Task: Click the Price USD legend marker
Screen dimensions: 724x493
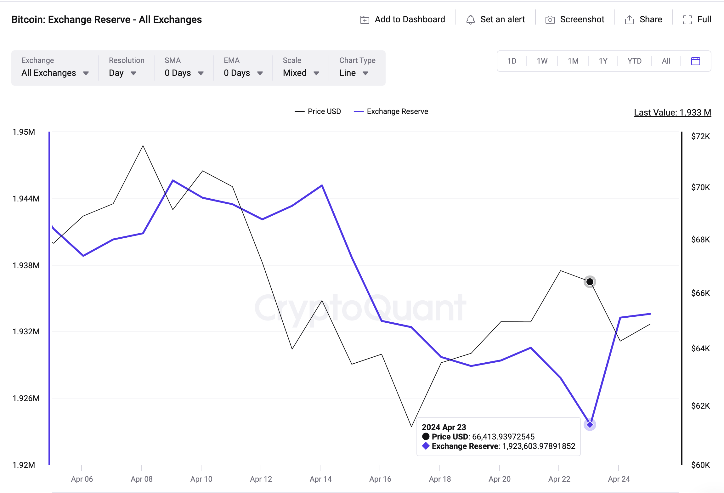Action: (x=299, y=111)
